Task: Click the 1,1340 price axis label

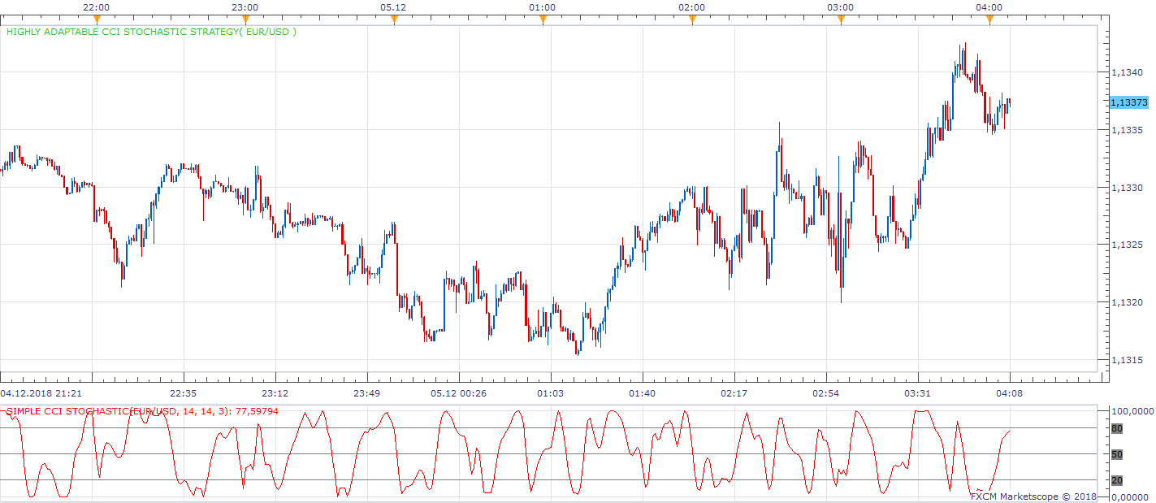Action: coord(1127,72)
